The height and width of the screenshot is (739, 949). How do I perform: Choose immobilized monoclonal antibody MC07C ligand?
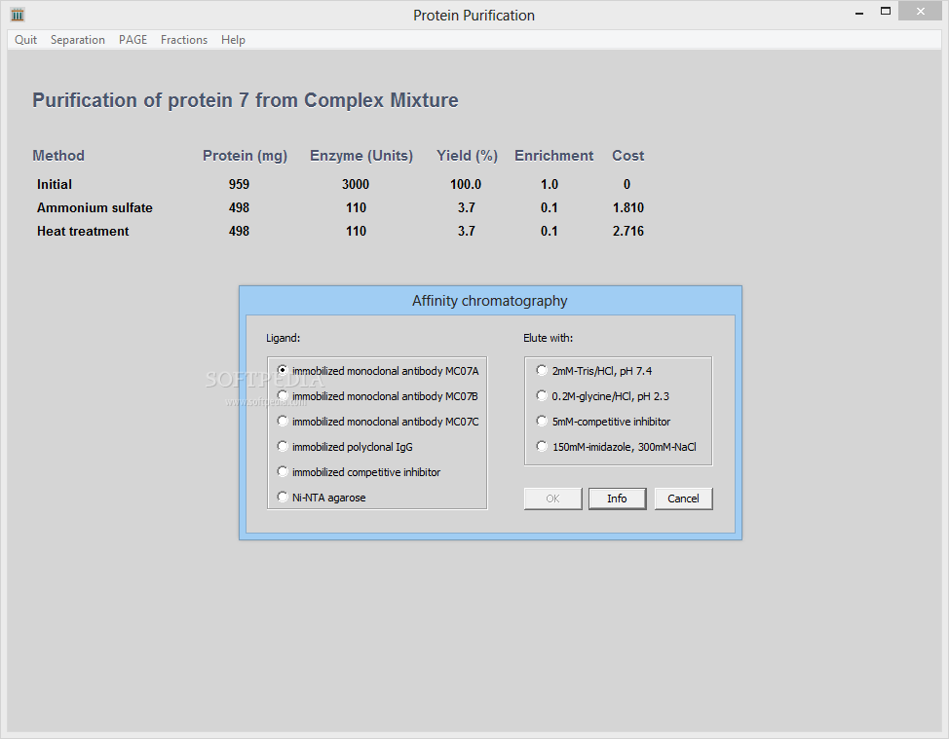pyautogui.click(x=378, y=422)
